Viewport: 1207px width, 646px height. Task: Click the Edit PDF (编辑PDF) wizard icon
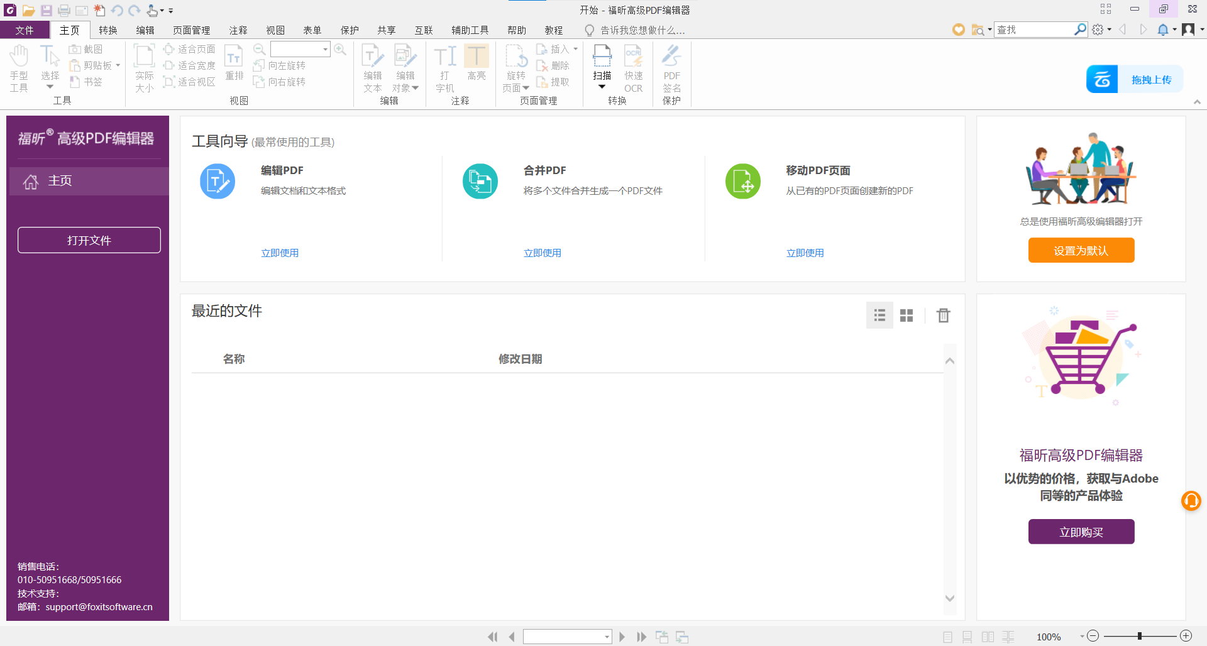[218, 182]
